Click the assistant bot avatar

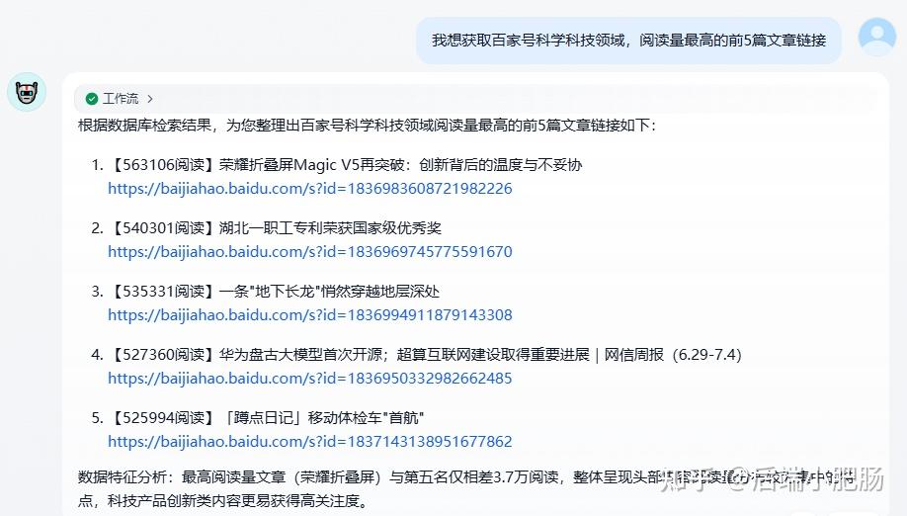click(27, 93)
